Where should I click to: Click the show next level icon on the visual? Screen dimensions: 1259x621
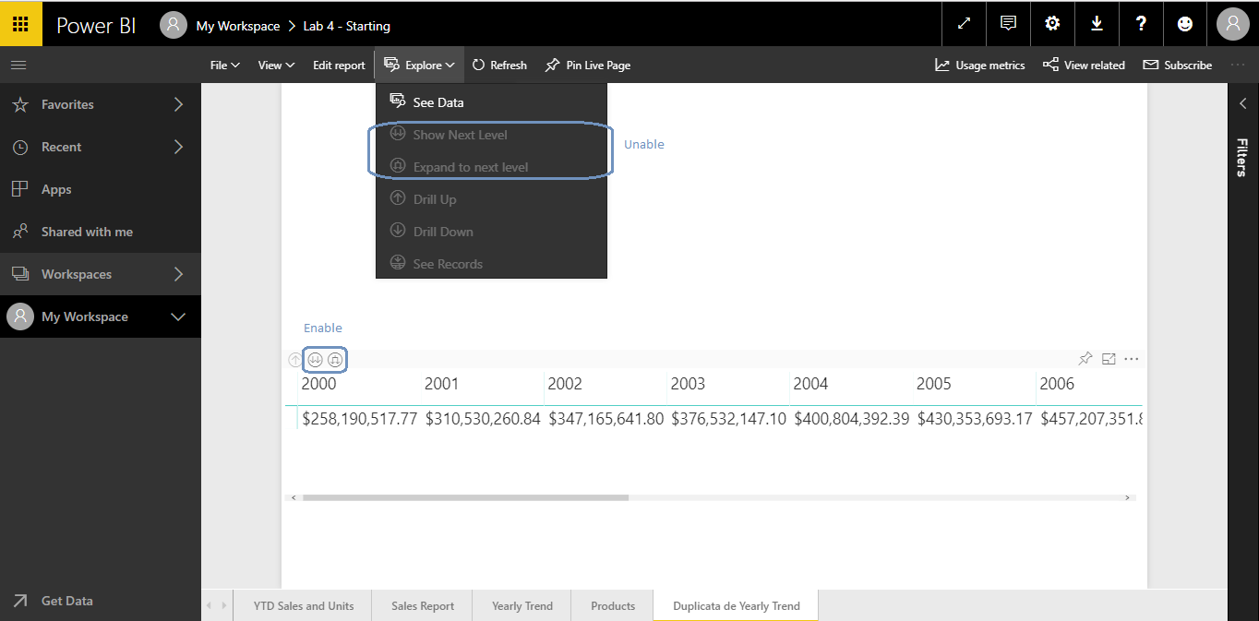pos(316,360)
